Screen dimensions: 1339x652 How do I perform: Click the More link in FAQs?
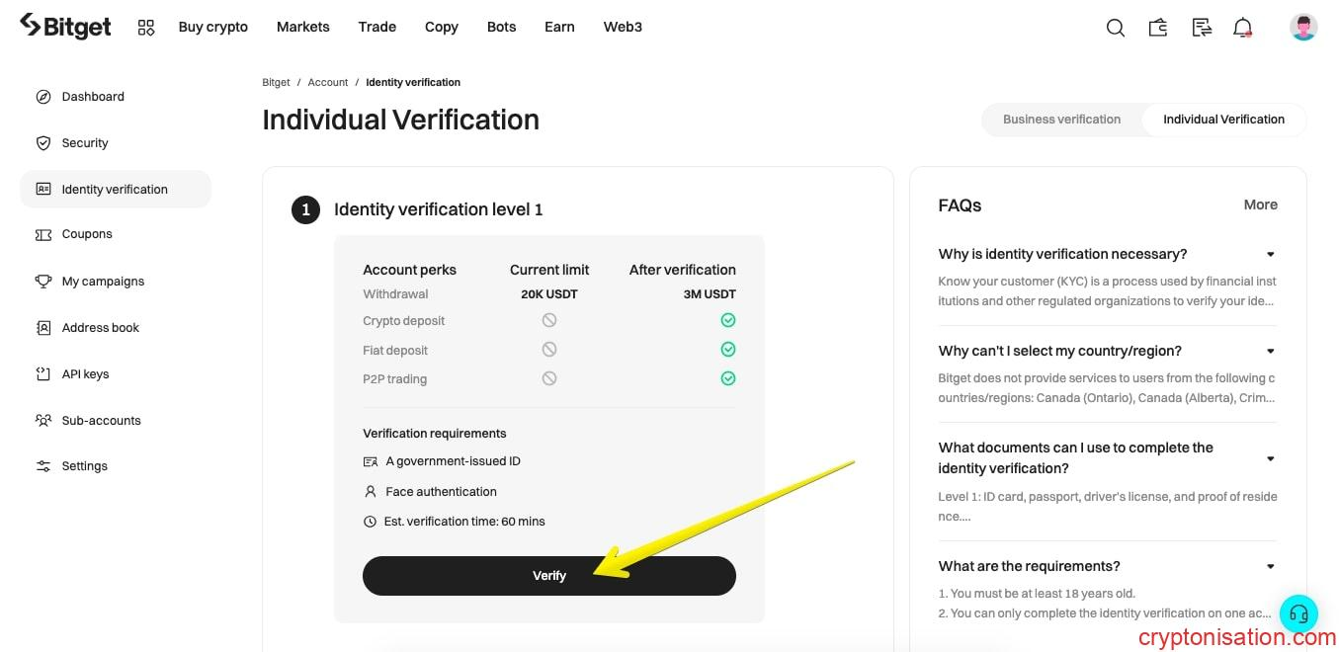pyautogui.click(x=1260, y=204)
